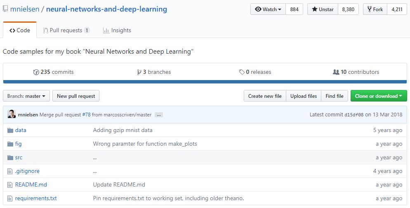Image resolution: width=410 pixels, height=208 pixels.
Task: Click the commits clock icon
Action: click(x=36, y=72)
